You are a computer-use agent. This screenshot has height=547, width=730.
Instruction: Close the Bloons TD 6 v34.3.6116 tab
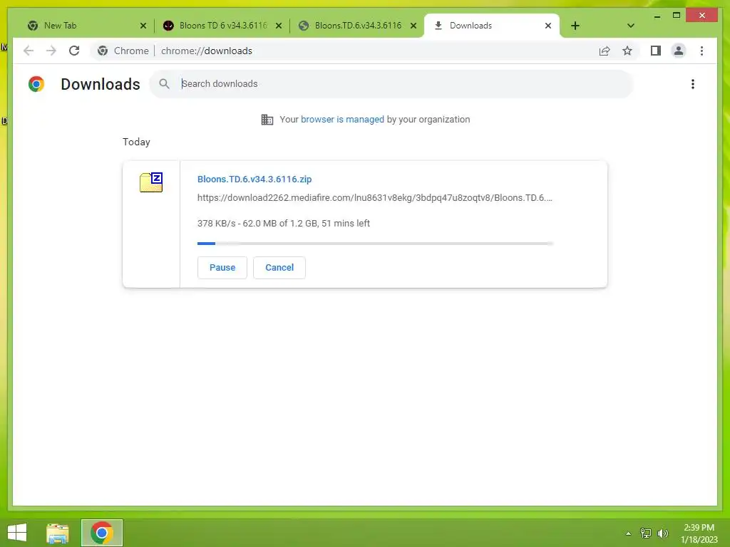279,26
